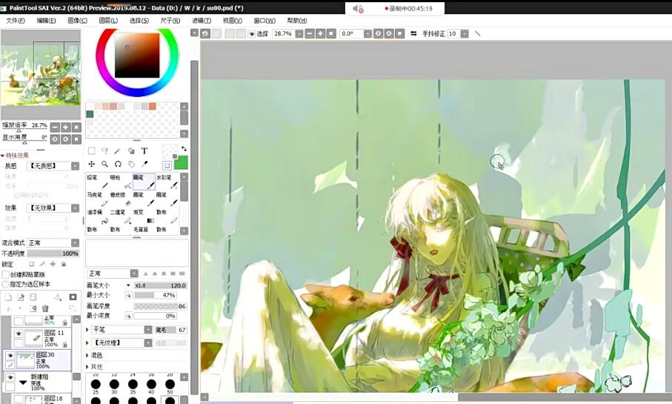Delete layer with trash can icon
The image size is (672, 404).
45,308
